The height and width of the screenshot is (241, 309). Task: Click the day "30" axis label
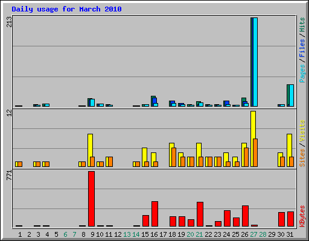(x=281, y=234)
